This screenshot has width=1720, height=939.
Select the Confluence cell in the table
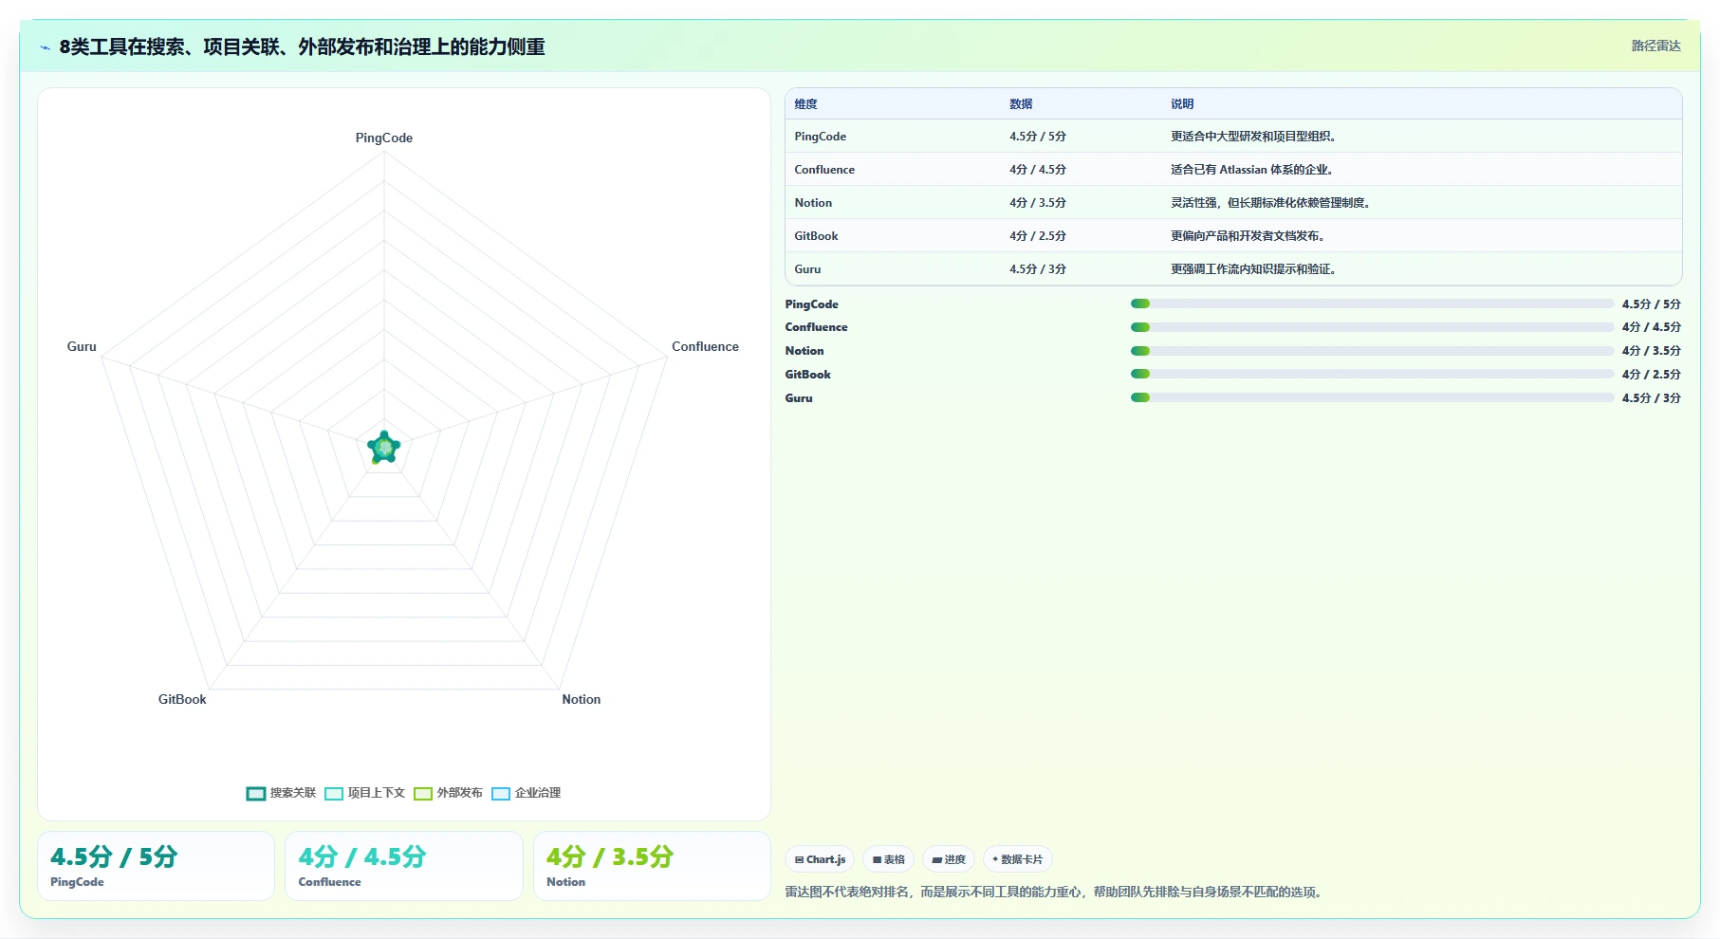click(x=824, y=170)
